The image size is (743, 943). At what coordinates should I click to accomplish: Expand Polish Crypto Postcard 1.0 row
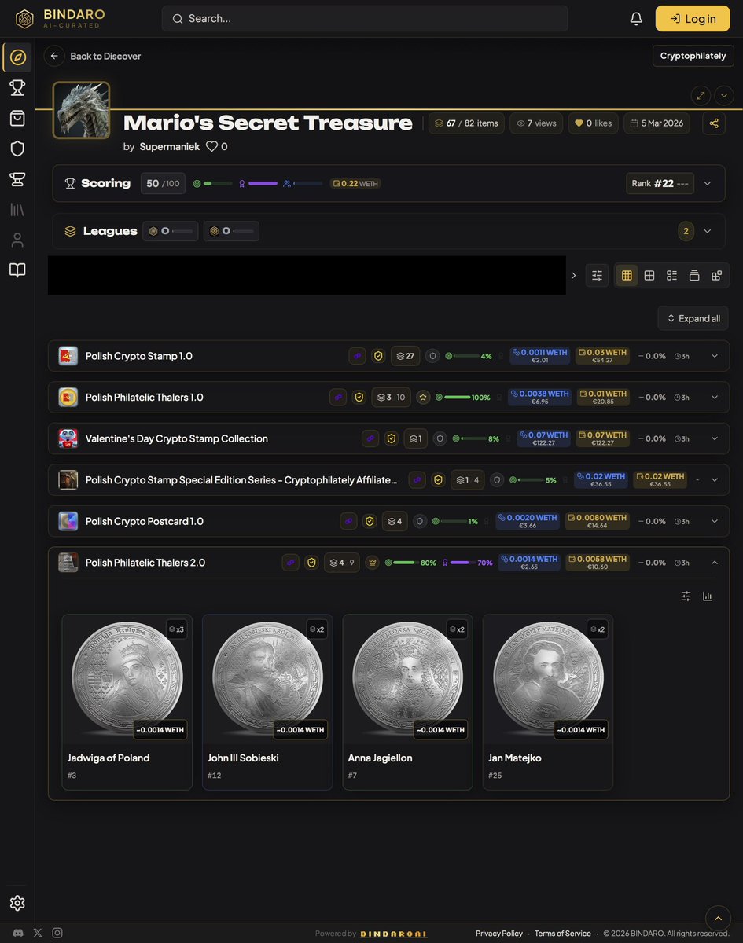tap(715, 521)
